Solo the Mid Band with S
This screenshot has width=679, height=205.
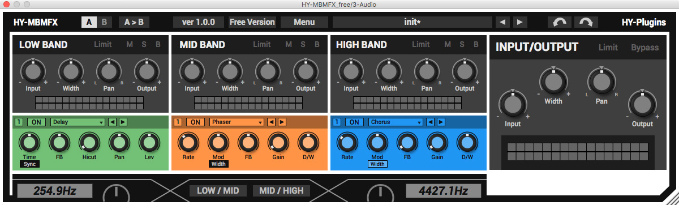point(303,45)
